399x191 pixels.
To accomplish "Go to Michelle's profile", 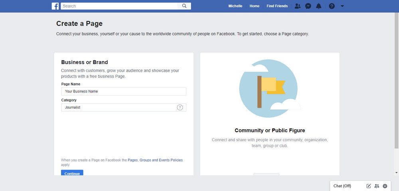I will [235, 6].
